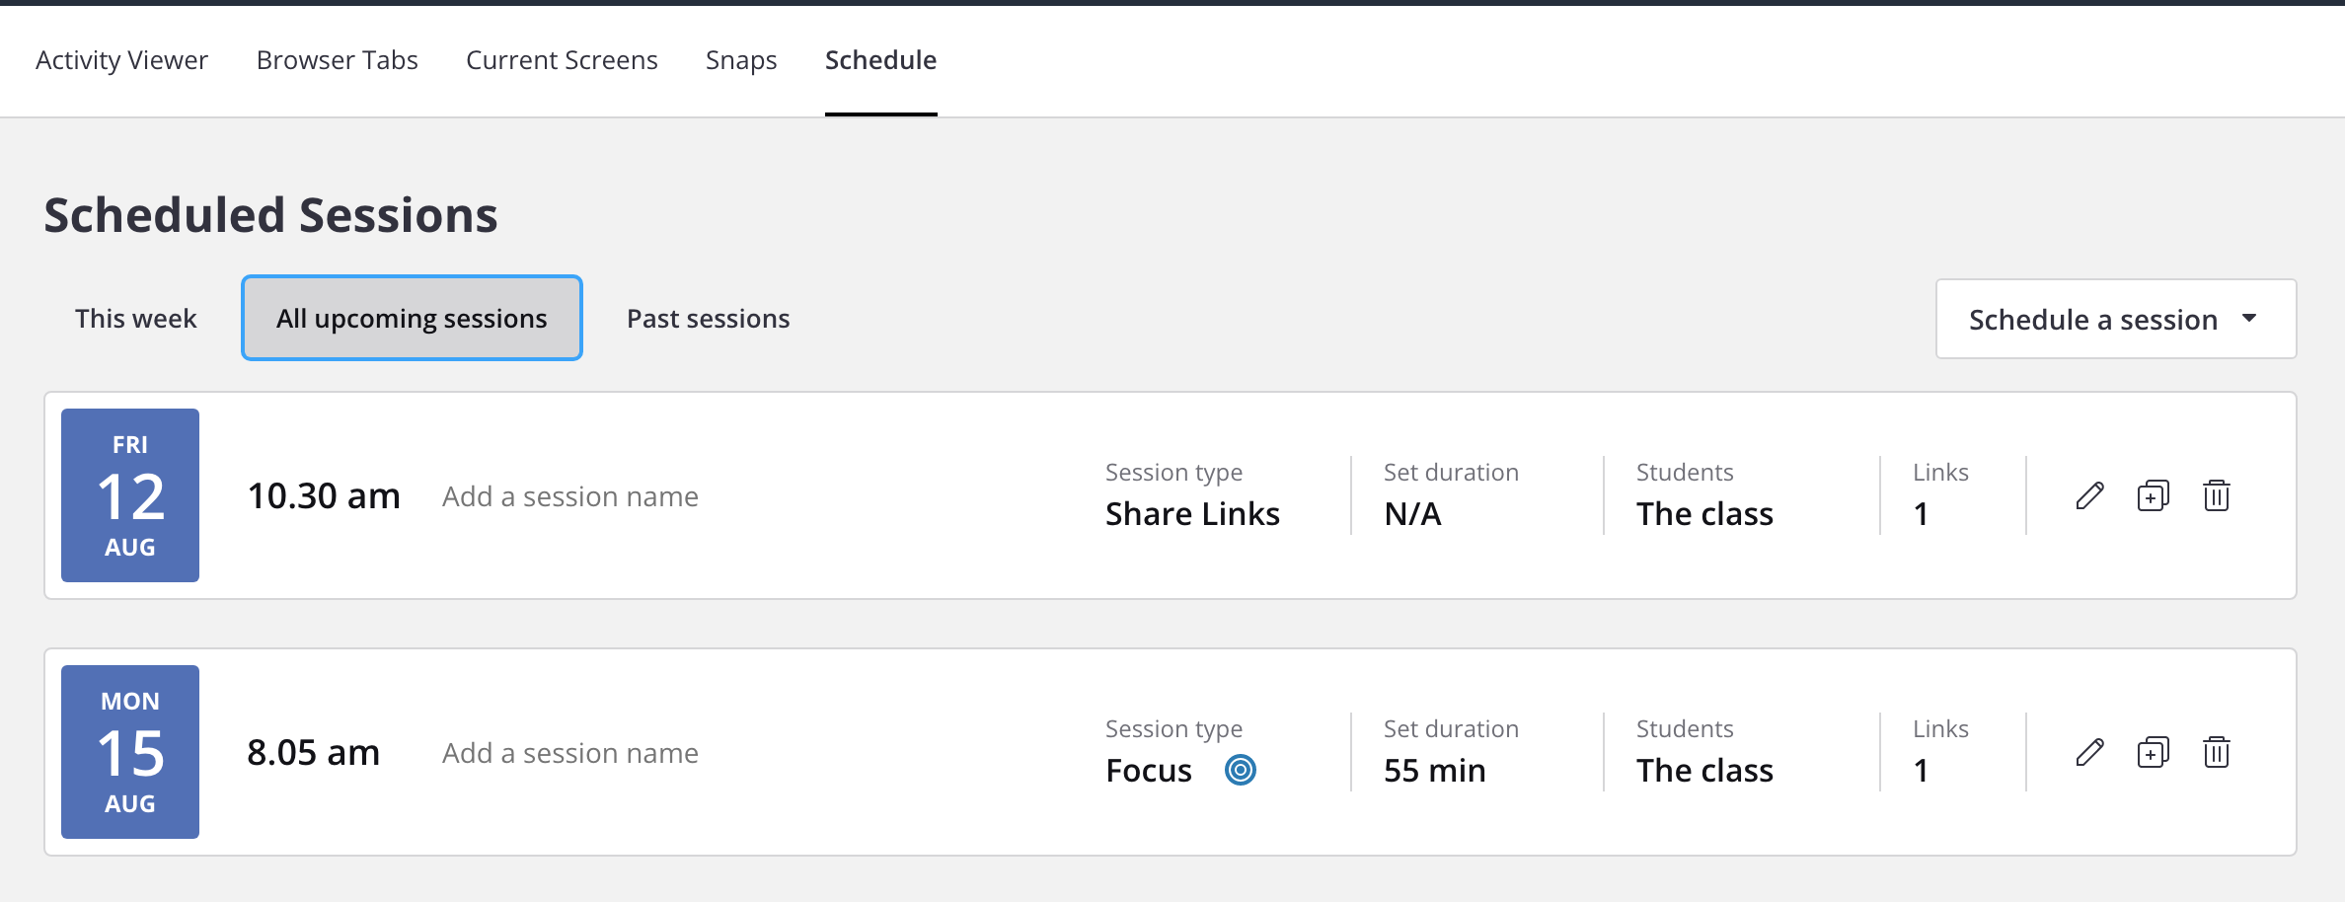
Task: Delete the August 15 session via trash icon
Action: click(x=2216, y=752)
